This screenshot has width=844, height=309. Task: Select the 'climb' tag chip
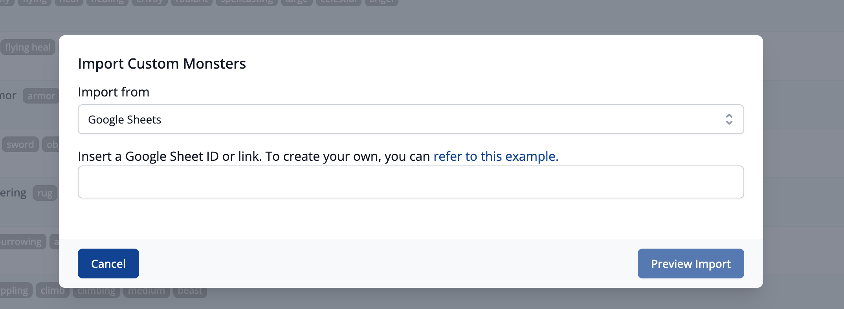pos(53,291)
